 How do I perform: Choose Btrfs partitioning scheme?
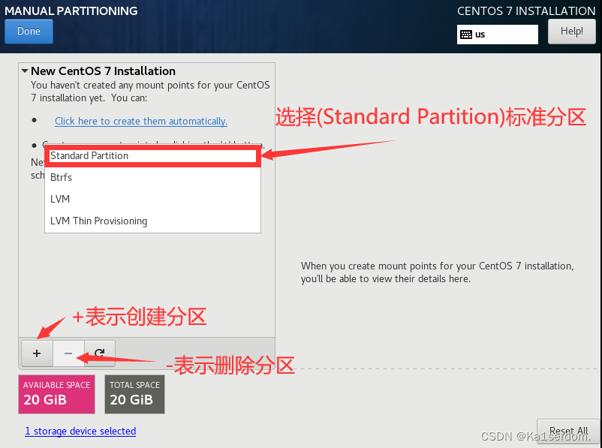(x=153, y=177)
